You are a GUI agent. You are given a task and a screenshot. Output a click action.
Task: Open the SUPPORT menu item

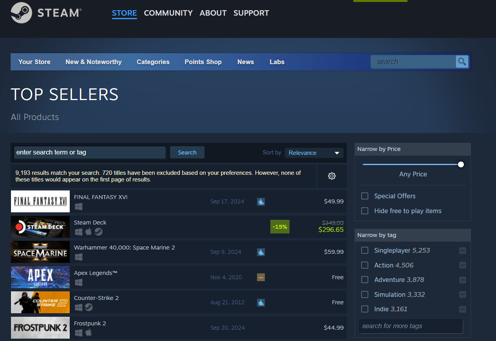tap(251, 13)
